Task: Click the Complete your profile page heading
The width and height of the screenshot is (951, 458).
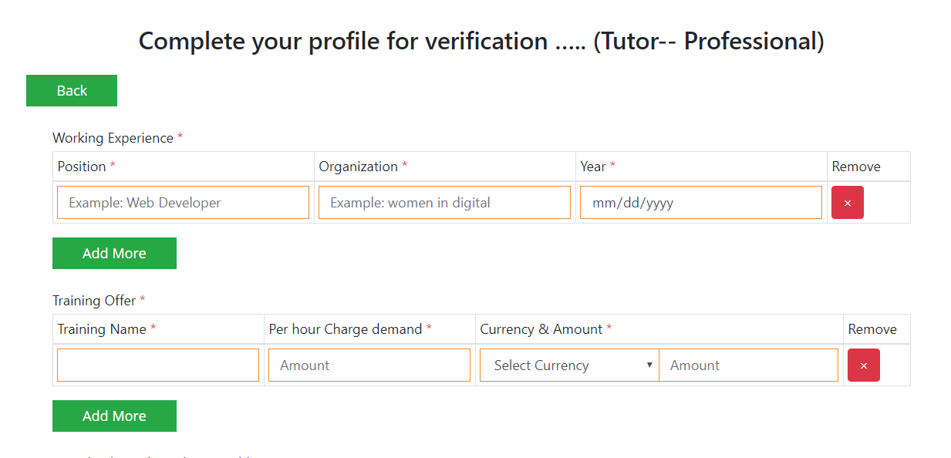Action: [481, 41]
